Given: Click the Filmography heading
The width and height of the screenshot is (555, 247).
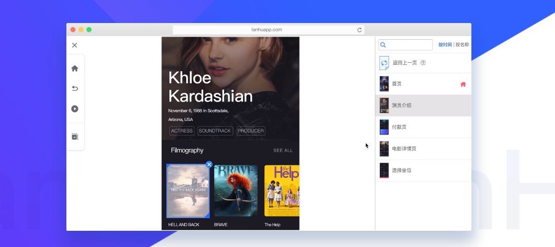Looking at the screenshot, I should click(x=187, y=150).
